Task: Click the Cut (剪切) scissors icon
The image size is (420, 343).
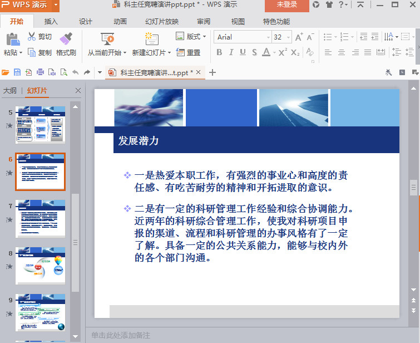Action: [32, 37]
